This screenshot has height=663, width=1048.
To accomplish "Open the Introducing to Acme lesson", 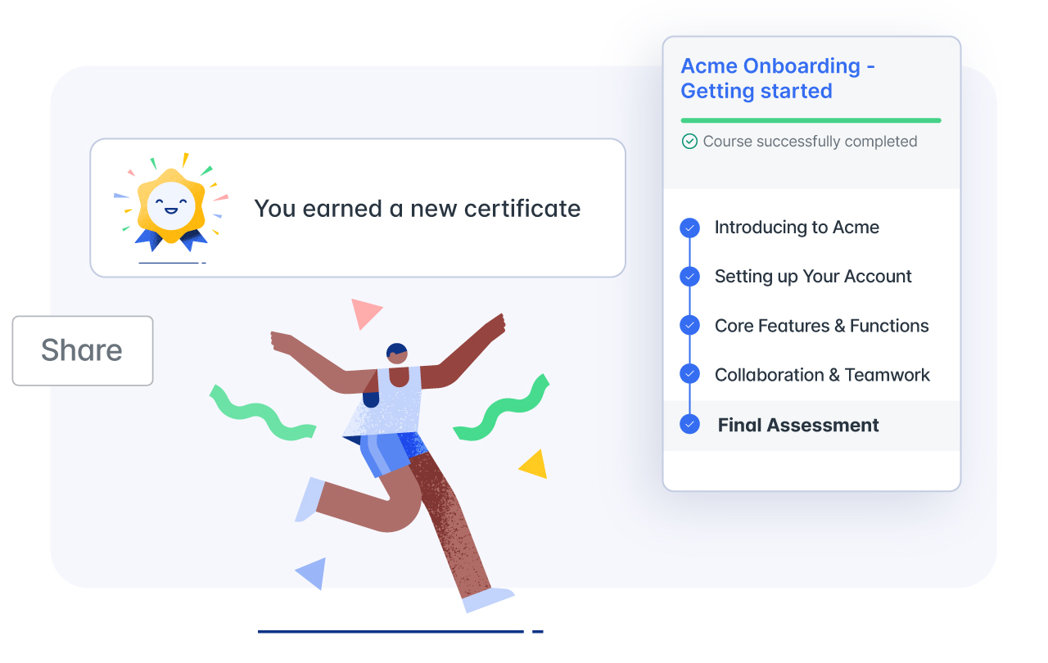I will click(797, 228).
